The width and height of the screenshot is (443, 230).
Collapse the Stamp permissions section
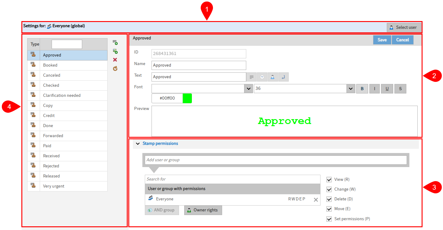138,144
